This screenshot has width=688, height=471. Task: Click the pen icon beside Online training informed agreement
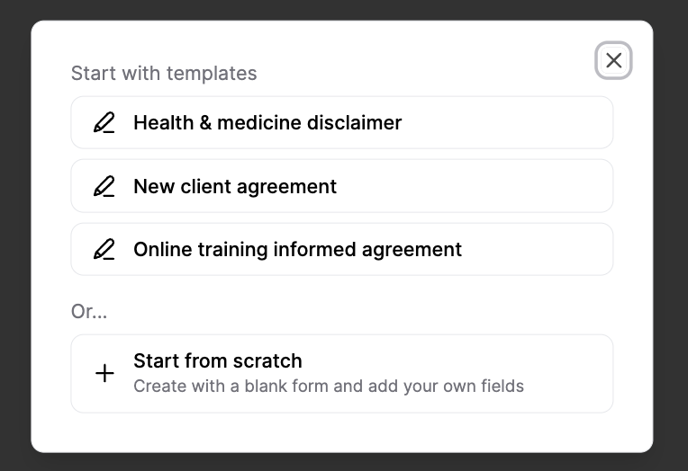point(104,250)
